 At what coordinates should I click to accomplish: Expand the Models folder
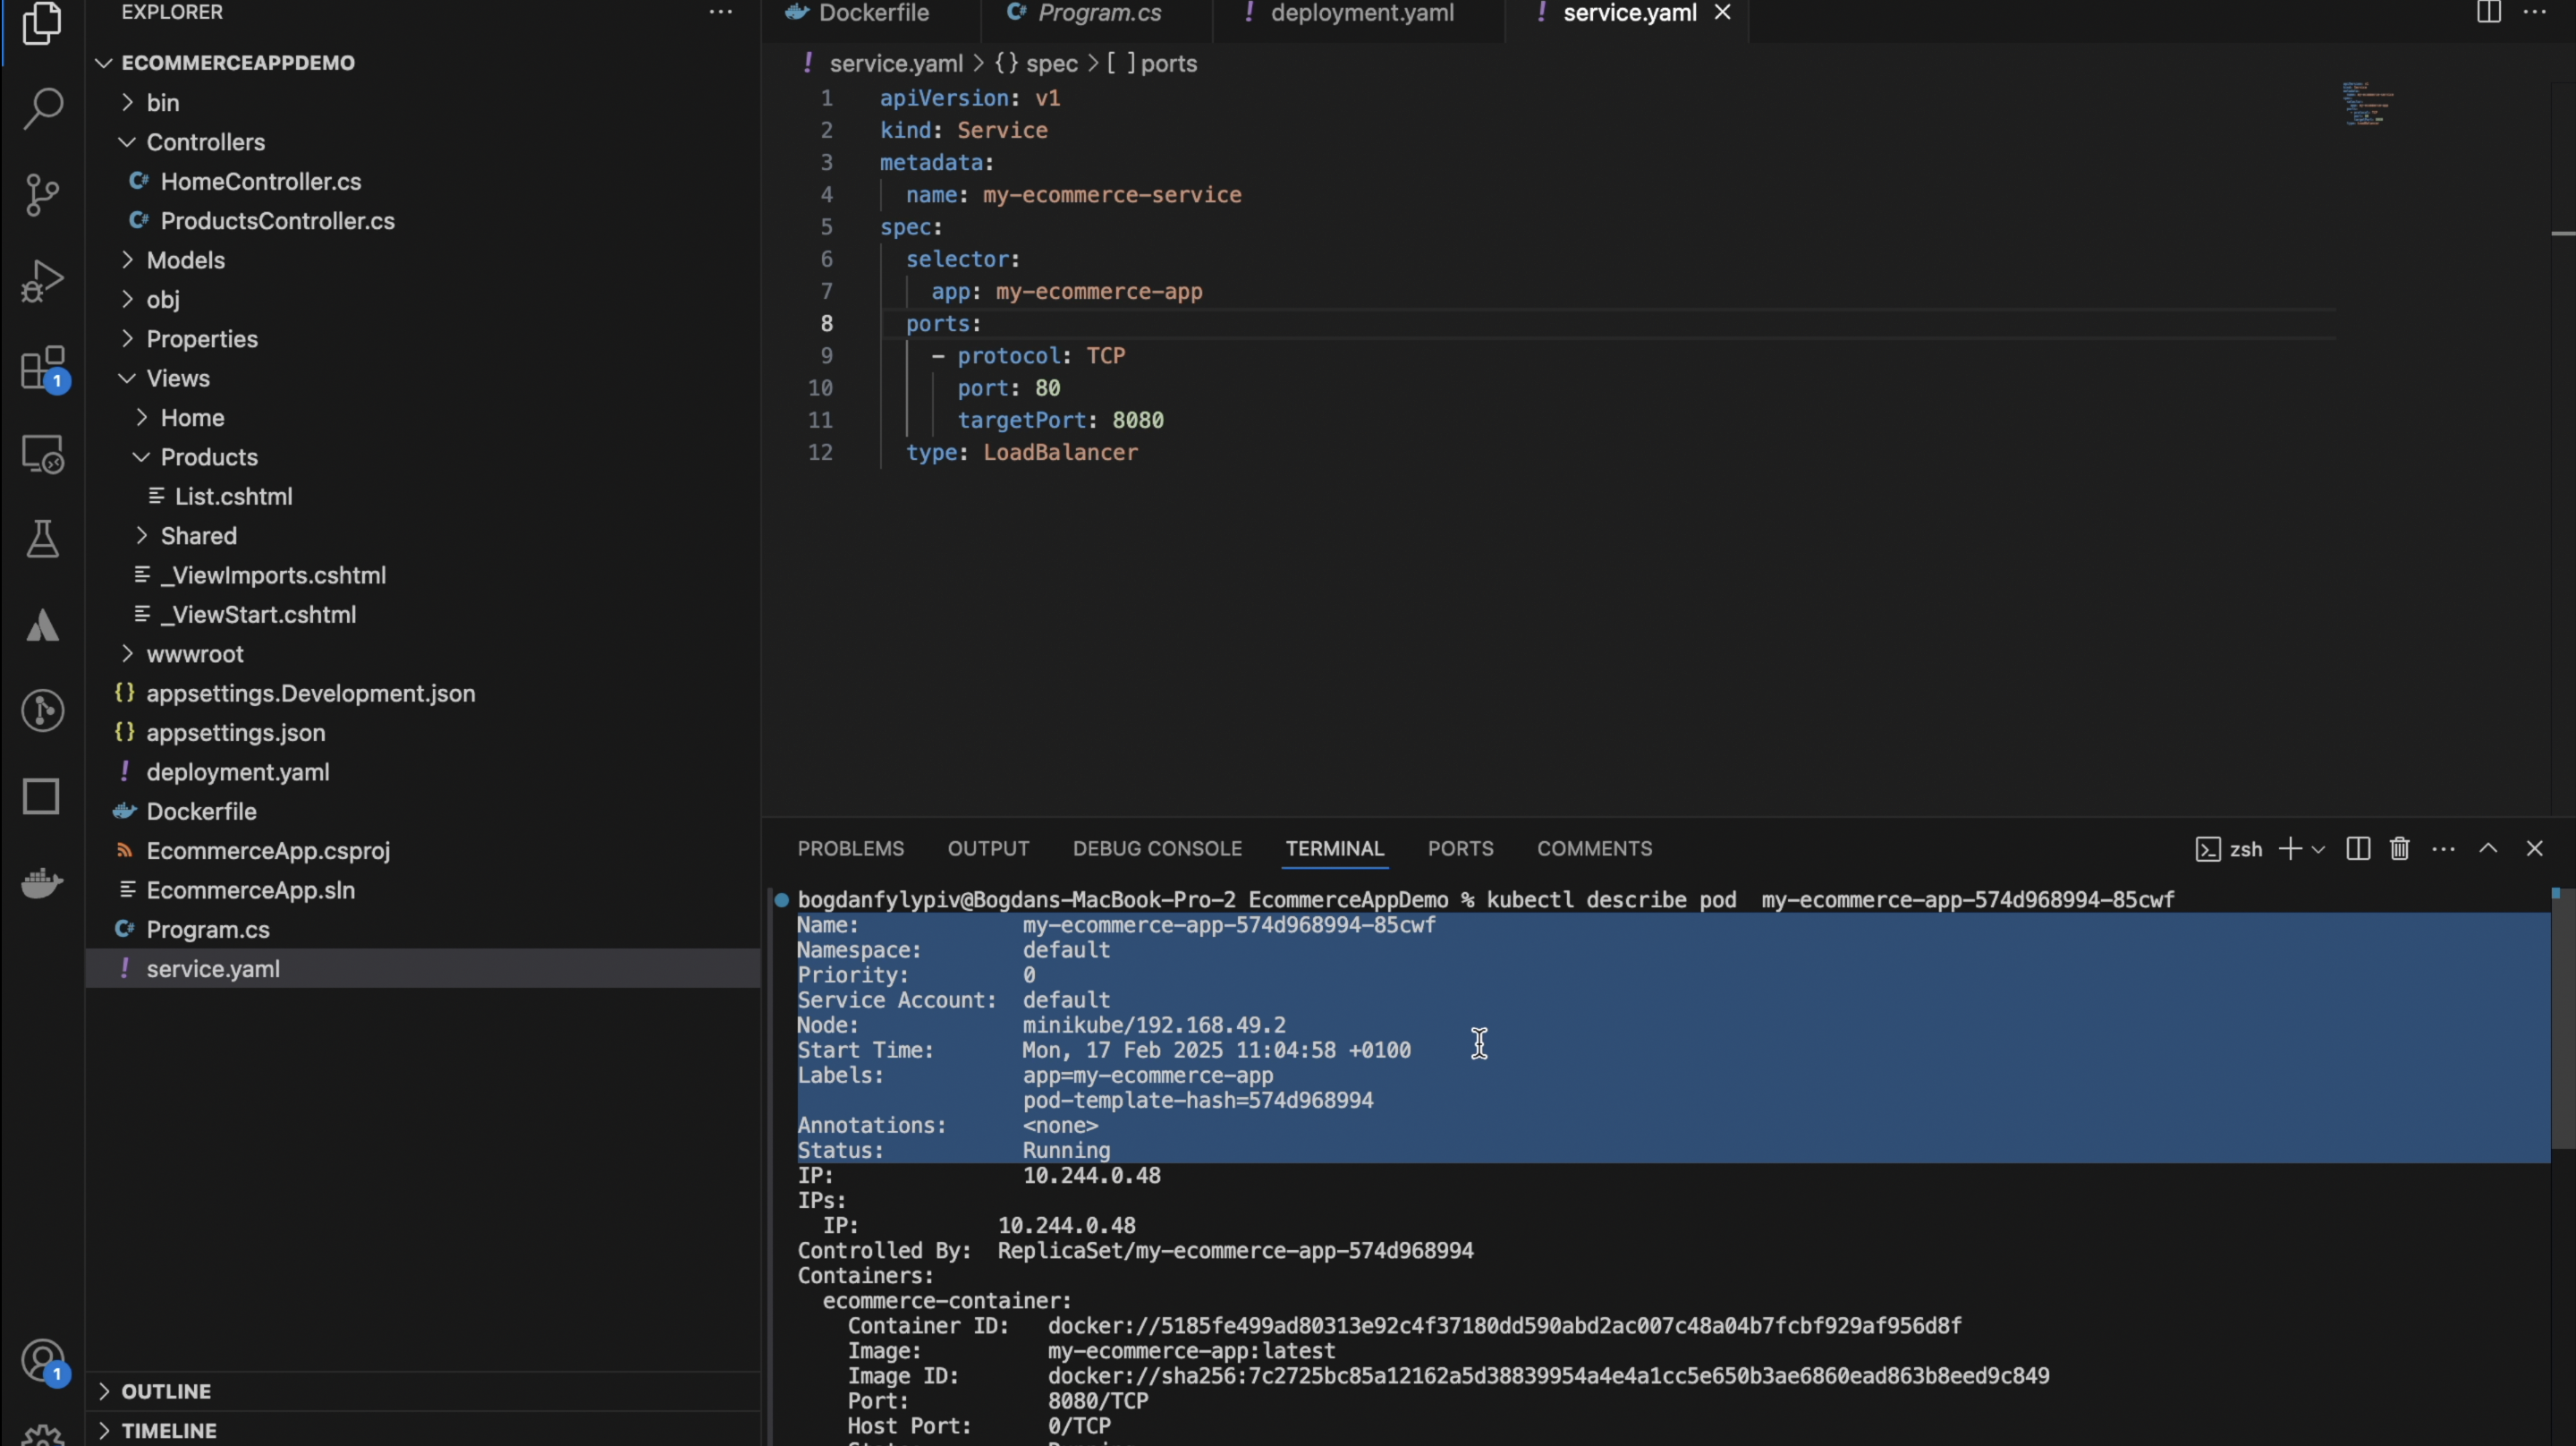pyautogui.click(x=185, y=260)
